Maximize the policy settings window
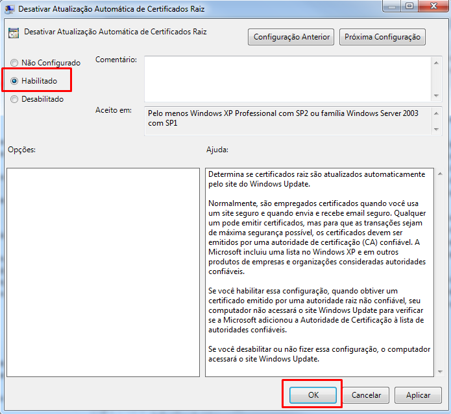 point(410,6)
